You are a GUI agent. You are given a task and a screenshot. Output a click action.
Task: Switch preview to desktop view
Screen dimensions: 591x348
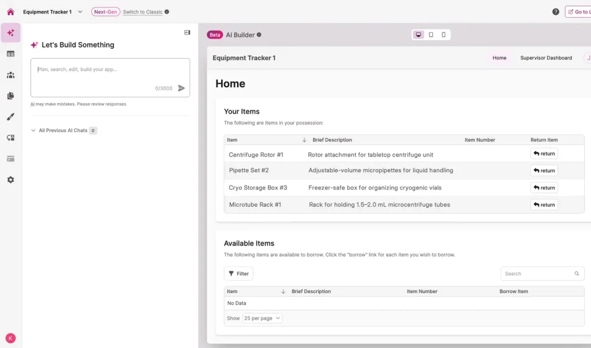pyautogui.click(x=418, y=35)
